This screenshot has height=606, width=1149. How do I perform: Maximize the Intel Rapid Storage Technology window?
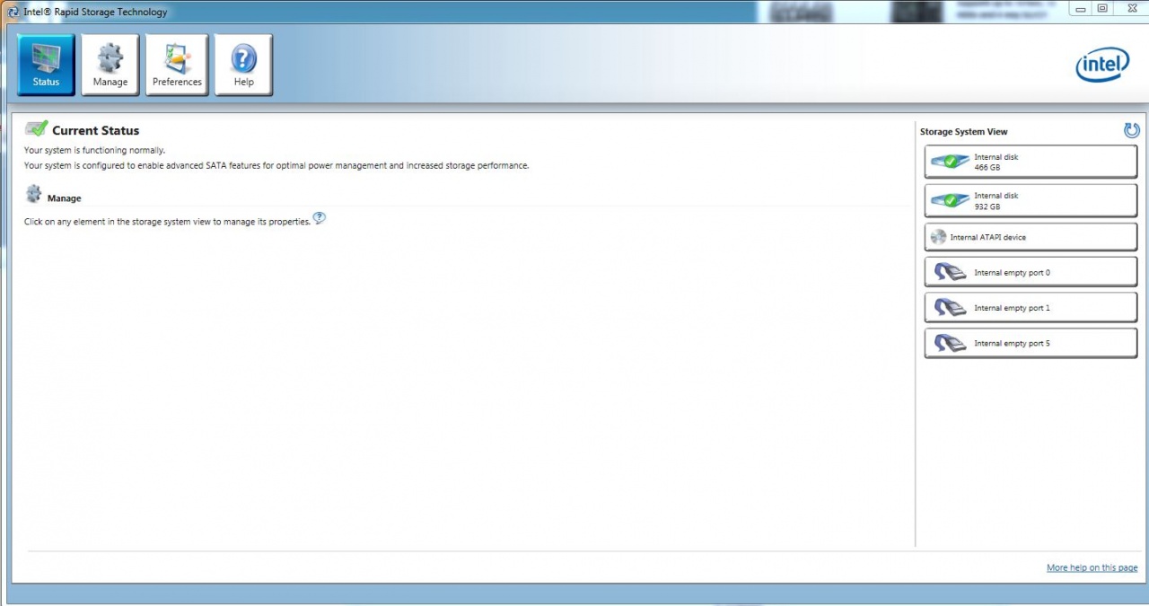[x=1103, y=8]
